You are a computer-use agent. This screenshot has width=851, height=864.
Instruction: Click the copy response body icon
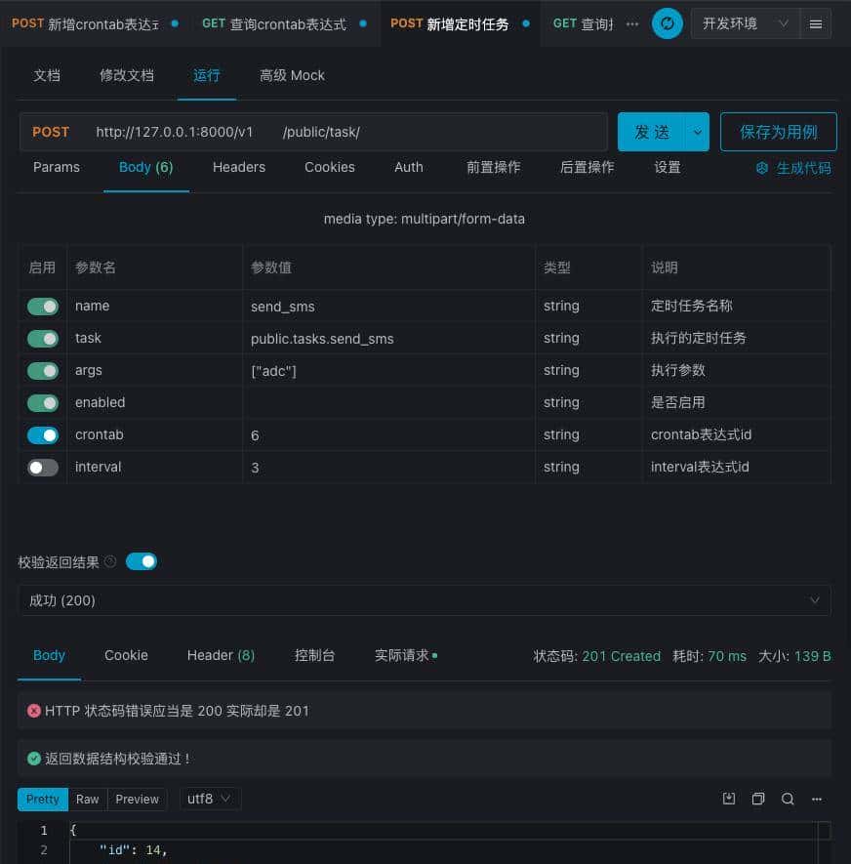click(758, 799)
